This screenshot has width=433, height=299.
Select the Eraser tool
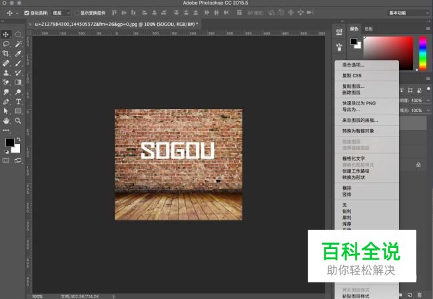(6, 83)
